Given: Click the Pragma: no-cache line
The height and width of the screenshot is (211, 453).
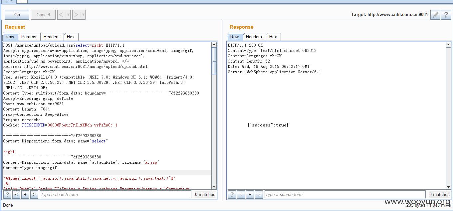Looking at the screenshot, I should click(x=22, y=120).
